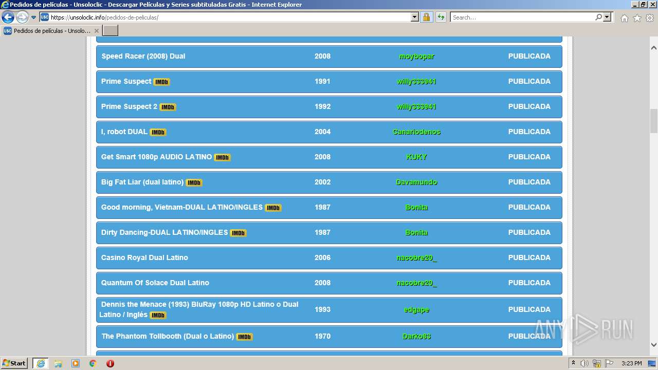
Task: Show hidden system tray icons
Action: (x=574, y=363)
